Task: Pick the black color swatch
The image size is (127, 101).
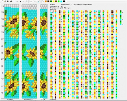Action: [x=64, y=1]
